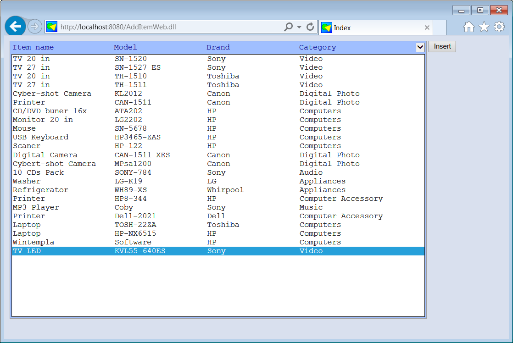The height and width of the screenshot is (343, 513).
Task: Click the LG2202 model cell
Action: (x=128, y=120)
